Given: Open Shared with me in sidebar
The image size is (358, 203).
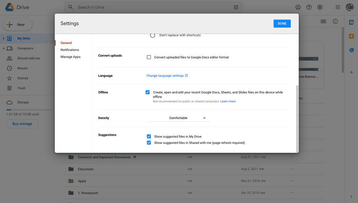Looking at the screenshot, I should [29, 58].
